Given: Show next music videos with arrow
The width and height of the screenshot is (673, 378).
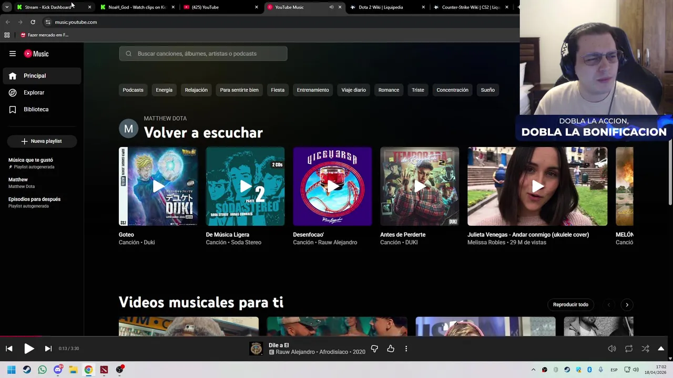Looking at the screenshot, I should [x=627, y=304].
